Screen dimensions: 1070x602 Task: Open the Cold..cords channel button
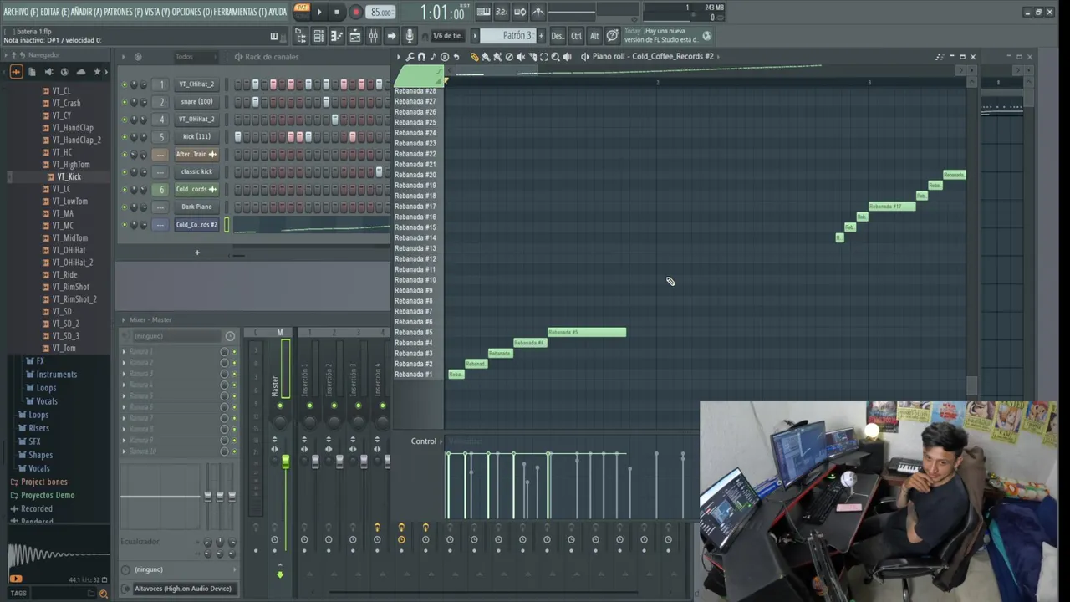click(196, 190)
